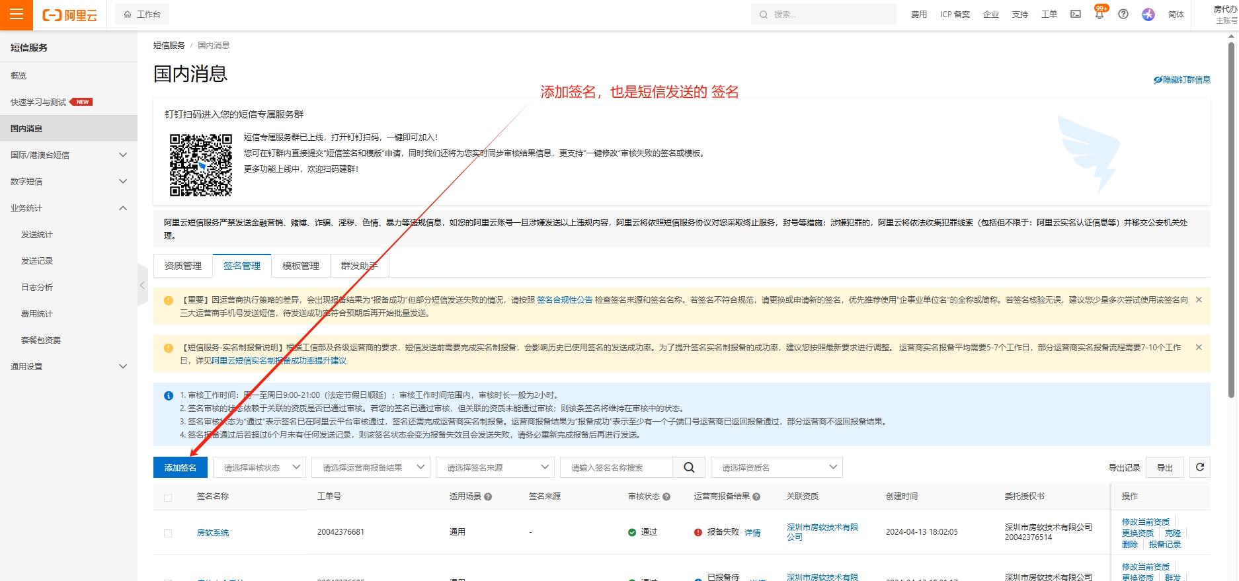Click the refresh table icon
Screen dimensions: 1239x581
(x=1200, y=467)
